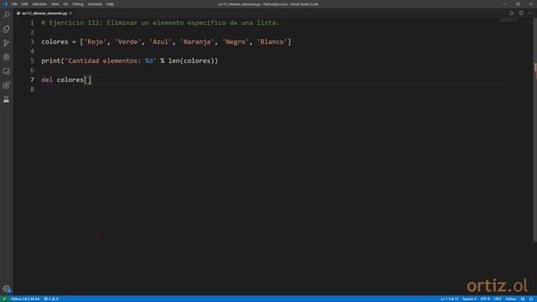This screenshot has width=537, height=302.
Task: Open the Explorer files view icon
Action: tap(7, 29)
